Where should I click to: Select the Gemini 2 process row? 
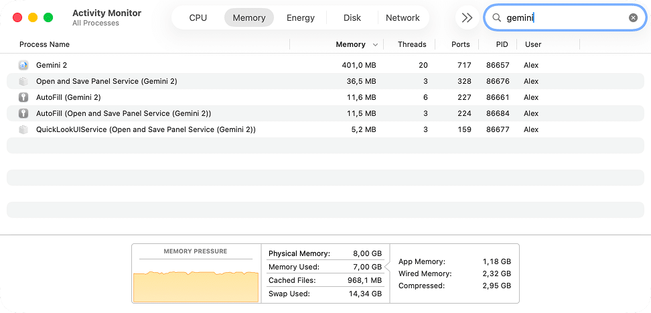(325, 65)
